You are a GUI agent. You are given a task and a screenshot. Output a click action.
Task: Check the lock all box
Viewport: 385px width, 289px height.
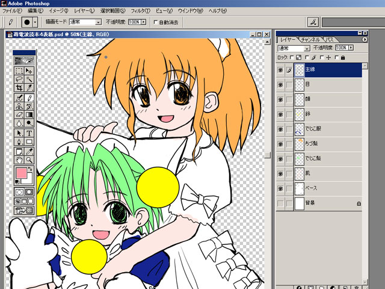tap(337, 58)
